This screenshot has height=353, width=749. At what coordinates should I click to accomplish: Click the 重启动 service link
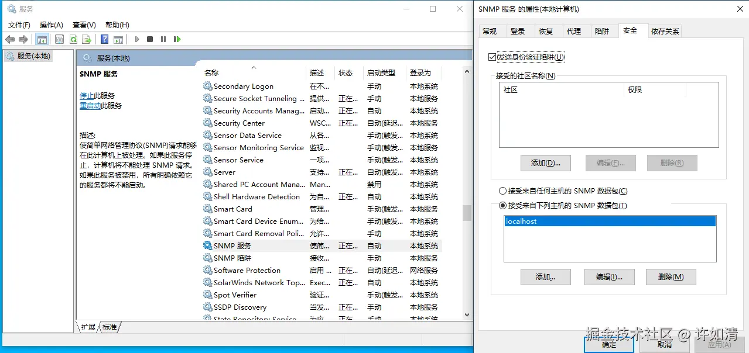tap(90, 106)
